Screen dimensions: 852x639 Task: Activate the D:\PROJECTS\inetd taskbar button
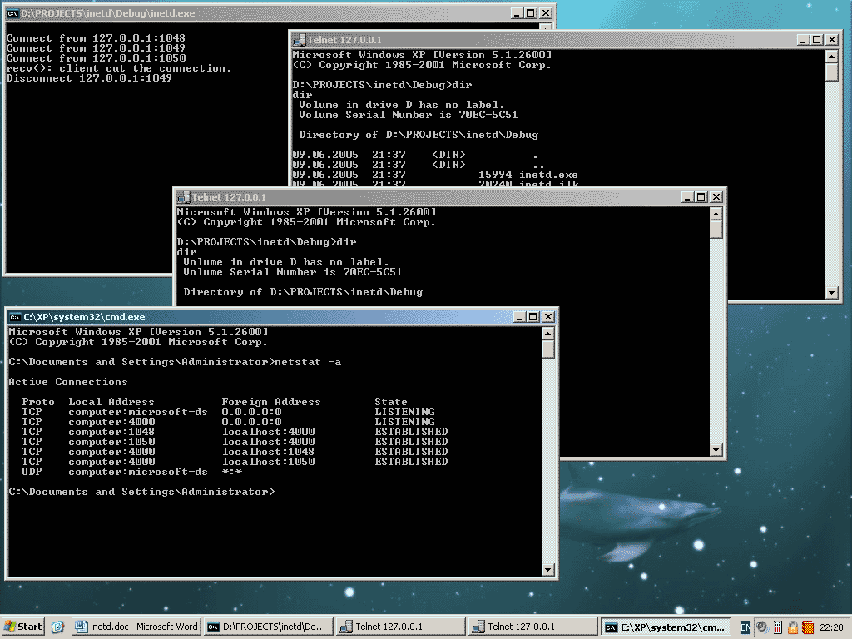[268, 627]
